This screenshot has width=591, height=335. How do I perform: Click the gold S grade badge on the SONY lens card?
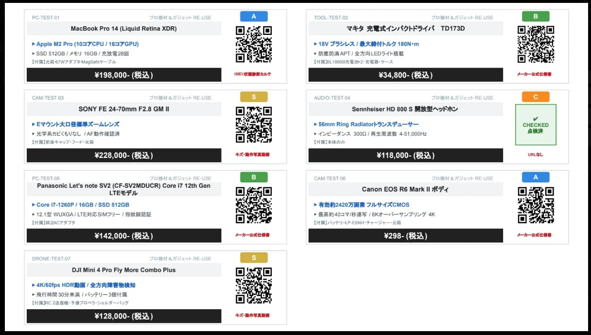click(254, 97)
